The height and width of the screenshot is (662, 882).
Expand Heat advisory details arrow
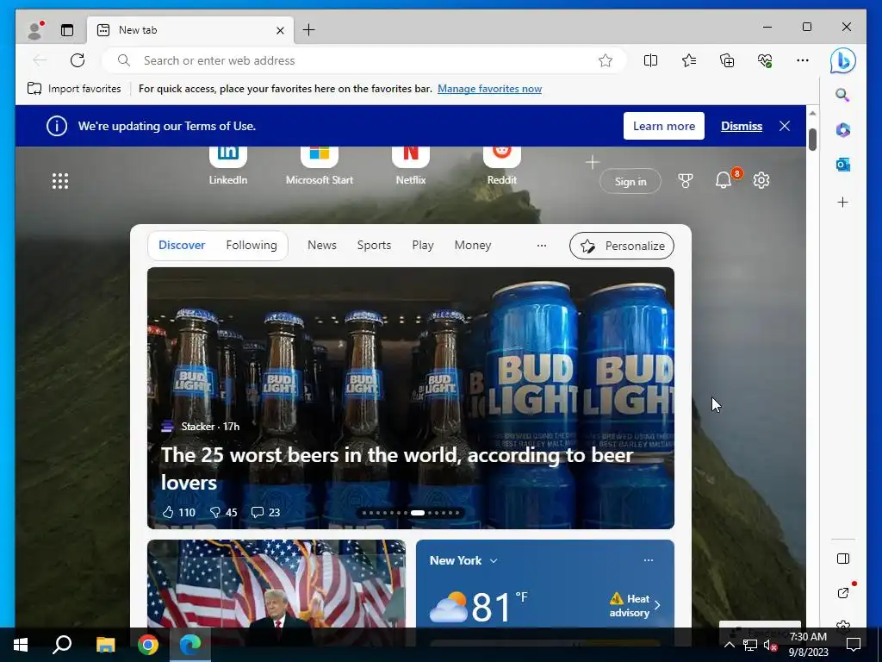[657, 606]
